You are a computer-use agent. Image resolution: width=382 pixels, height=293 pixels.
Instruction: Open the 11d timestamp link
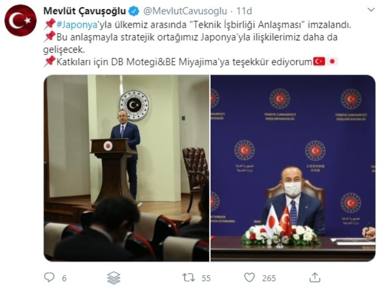pyautogui.click(x=244, y=11)
